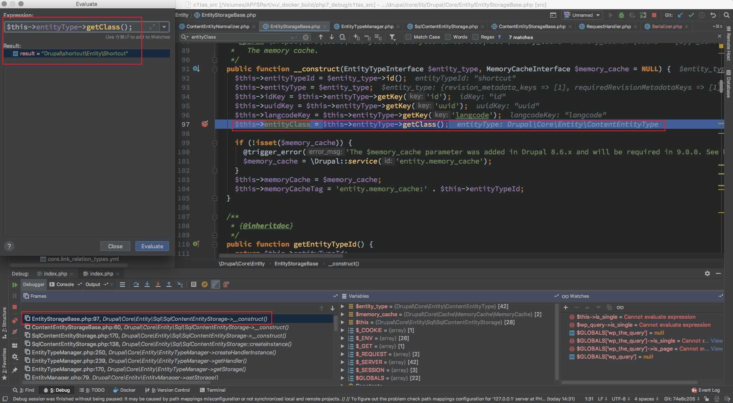Click the search filter funnel icon
Screen dimensions: 733x403
point(392,37)
